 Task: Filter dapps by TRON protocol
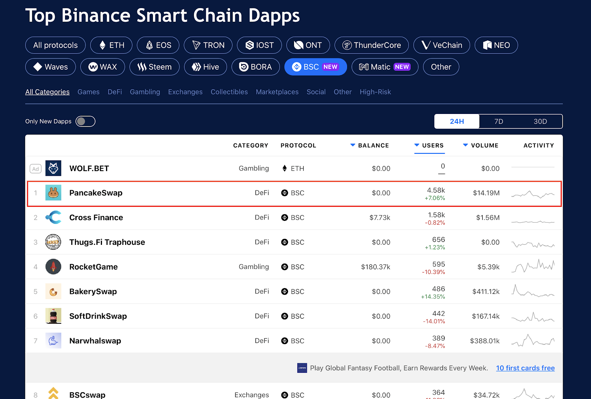[x=208, y=45]
